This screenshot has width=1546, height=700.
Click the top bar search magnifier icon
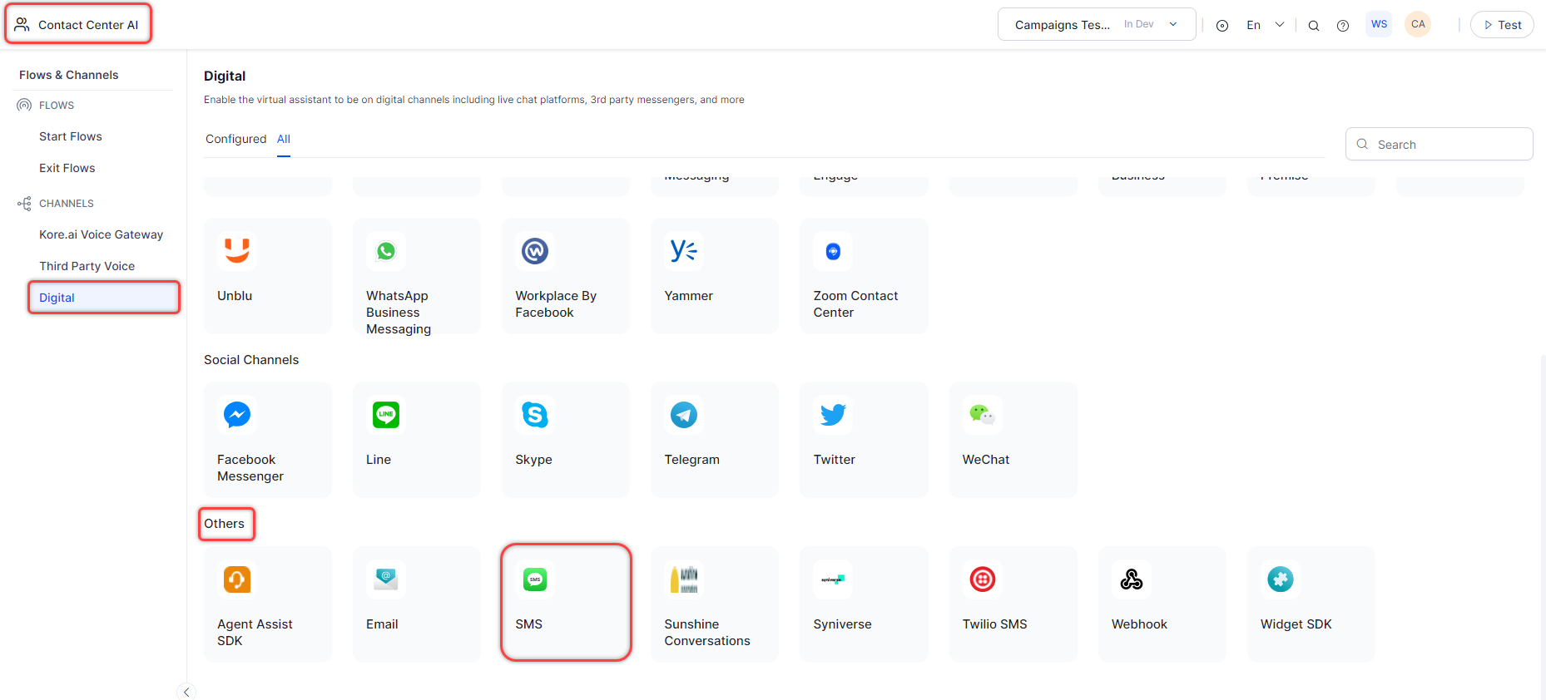[x=1313, y=26]
